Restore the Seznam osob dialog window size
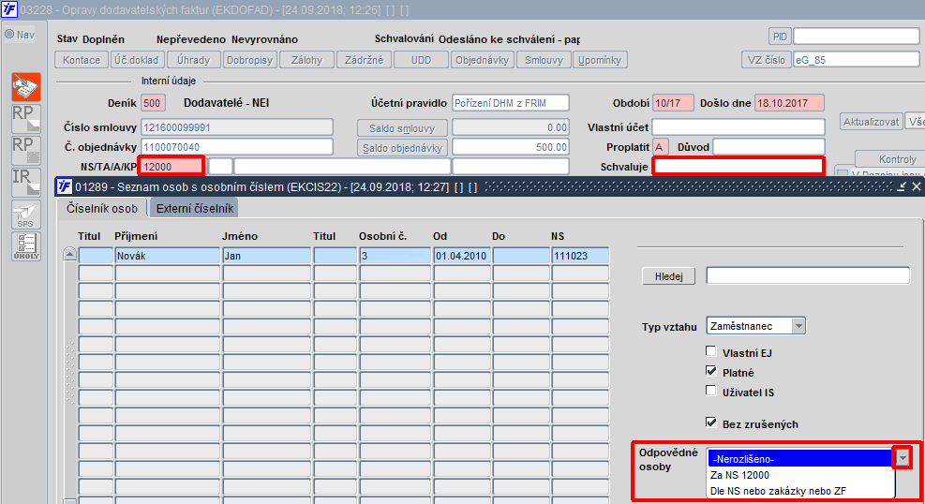Viewport: 925px width, 504px height. point(902,186)
